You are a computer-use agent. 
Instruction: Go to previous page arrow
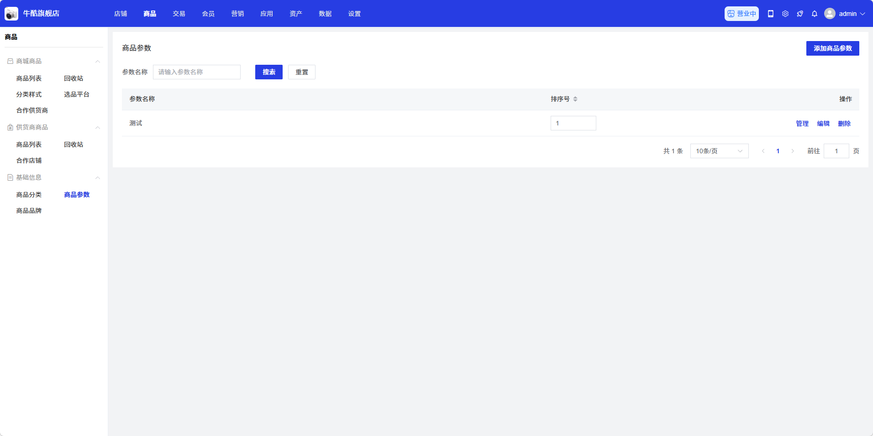click(x=763, y=151)
